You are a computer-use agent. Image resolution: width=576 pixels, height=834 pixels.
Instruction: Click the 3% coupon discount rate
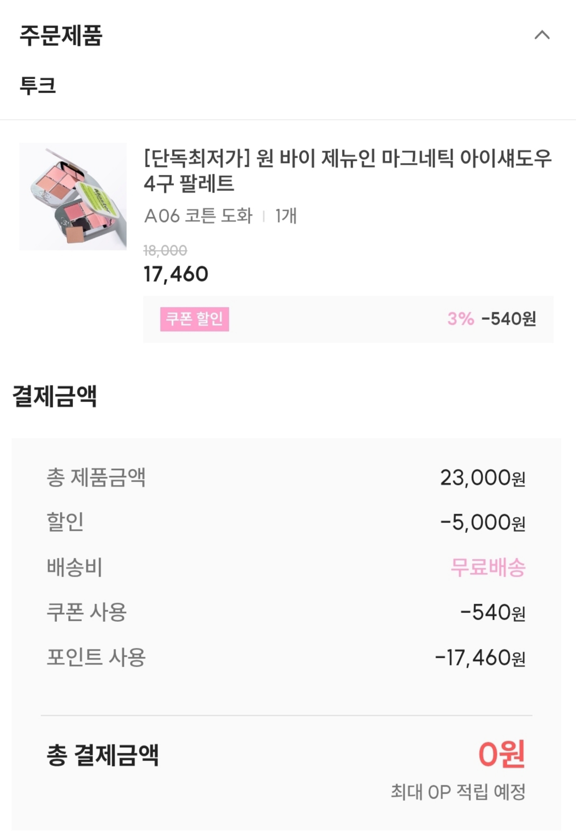coord(461,319)
